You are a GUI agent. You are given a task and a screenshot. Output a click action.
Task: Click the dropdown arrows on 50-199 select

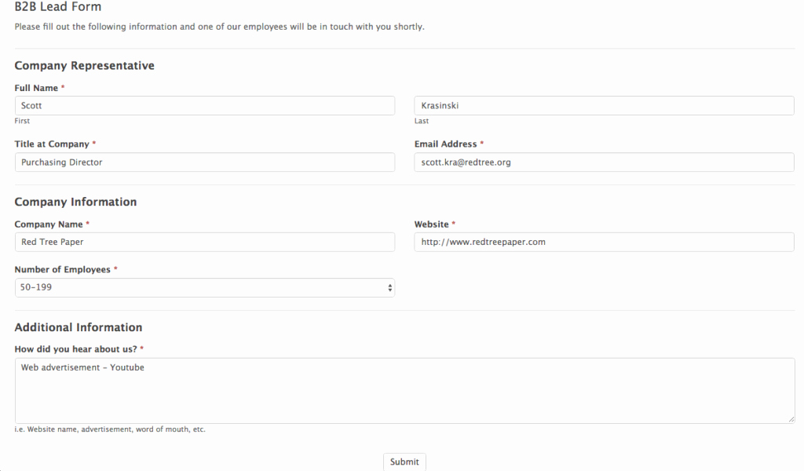[389, 288]
